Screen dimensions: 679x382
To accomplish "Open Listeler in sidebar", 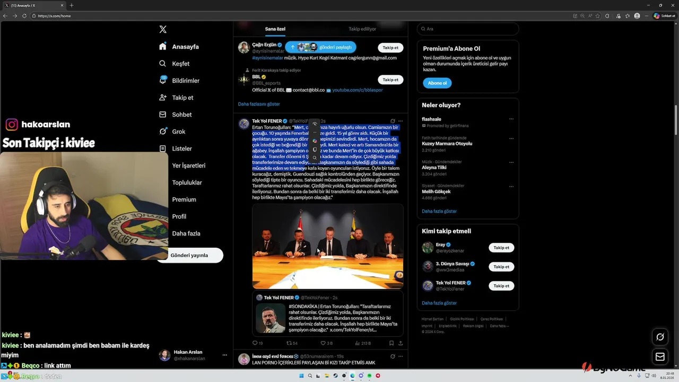I will point(176,149).
